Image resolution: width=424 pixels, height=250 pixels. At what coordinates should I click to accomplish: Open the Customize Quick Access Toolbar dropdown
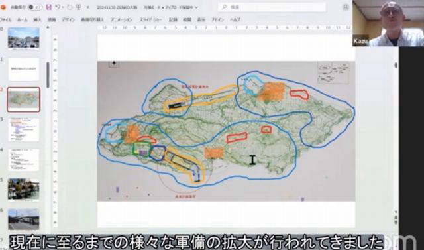(87, 7)
